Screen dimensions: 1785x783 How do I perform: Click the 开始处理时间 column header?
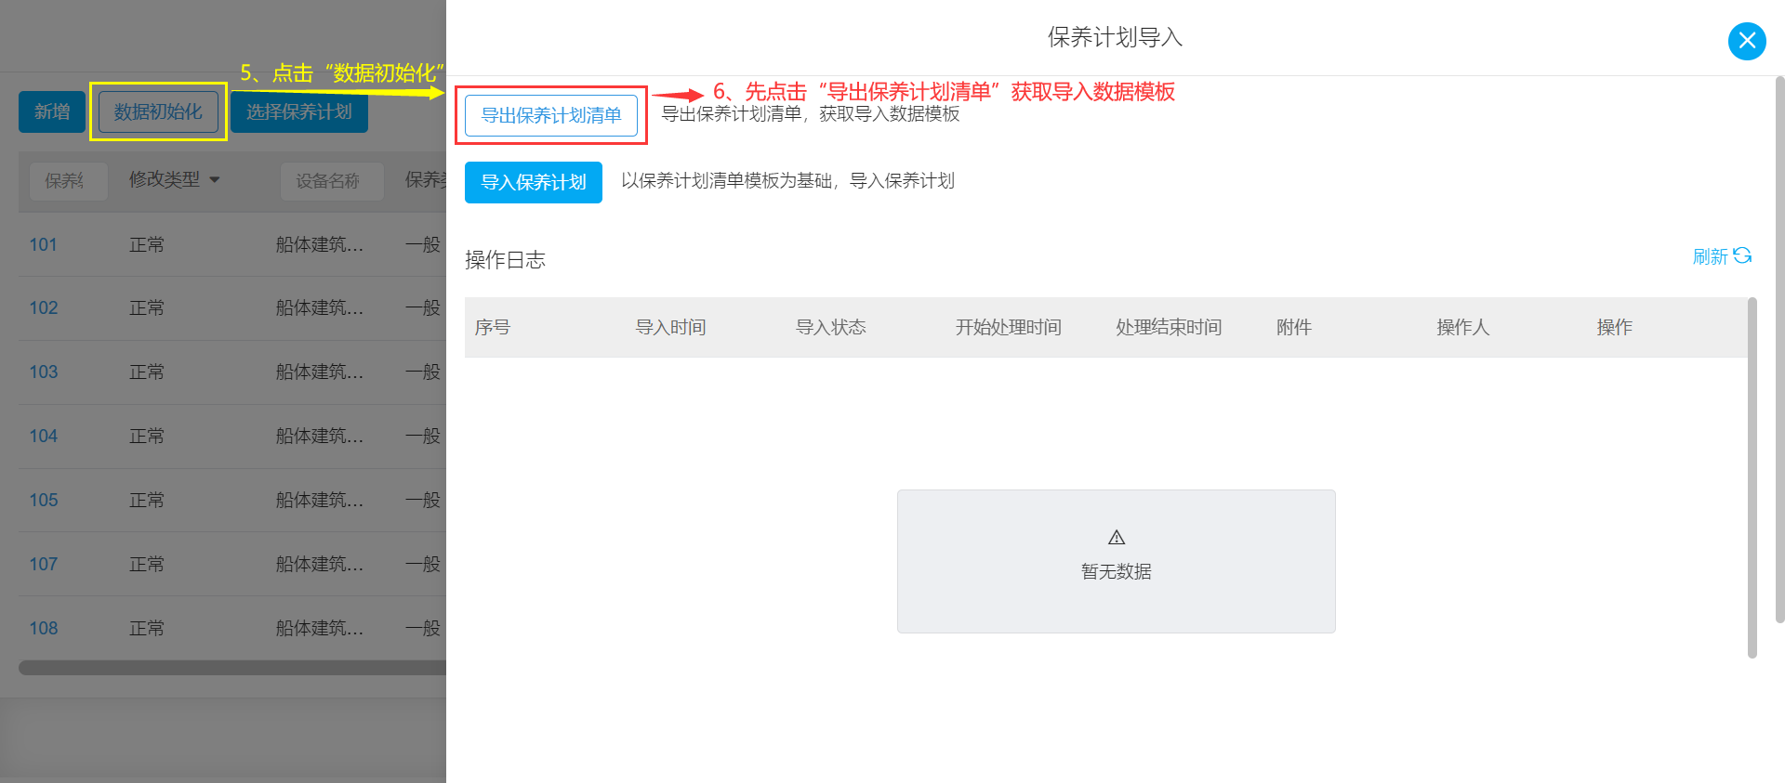tap(1009, 327)
